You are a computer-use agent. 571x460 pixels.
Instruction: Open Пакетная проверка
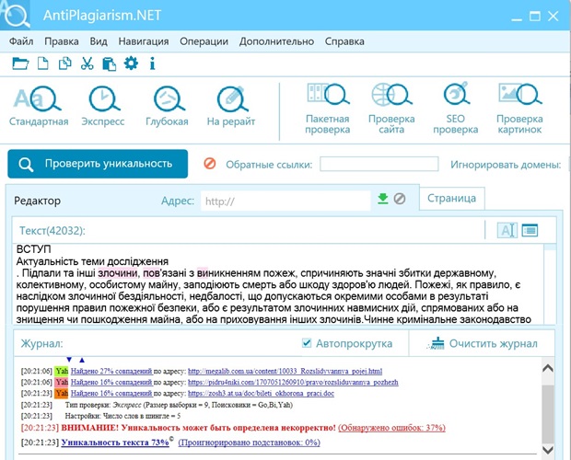[328, 109]
